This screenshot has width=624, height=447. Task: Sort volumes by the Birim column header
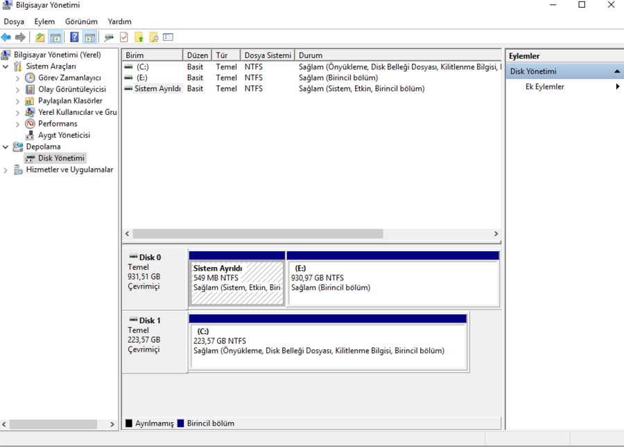tap(153, 55)
